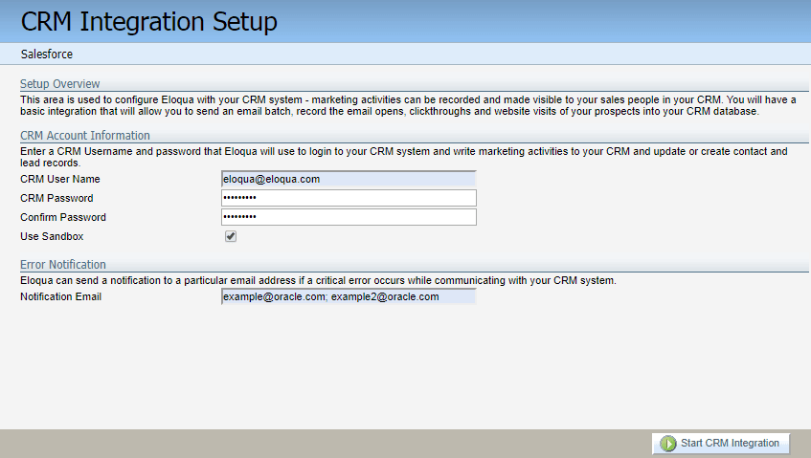
Task: Click the Start CRM Integration button
Action: click(720, 443)
